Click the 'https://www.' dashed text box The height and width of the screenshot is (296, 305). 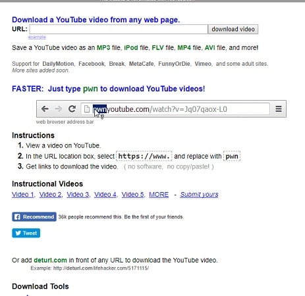[x=144, y=156]
